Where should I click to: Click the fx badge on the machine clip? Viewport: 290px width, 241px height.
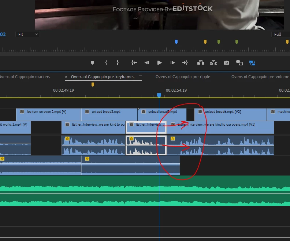273,112
